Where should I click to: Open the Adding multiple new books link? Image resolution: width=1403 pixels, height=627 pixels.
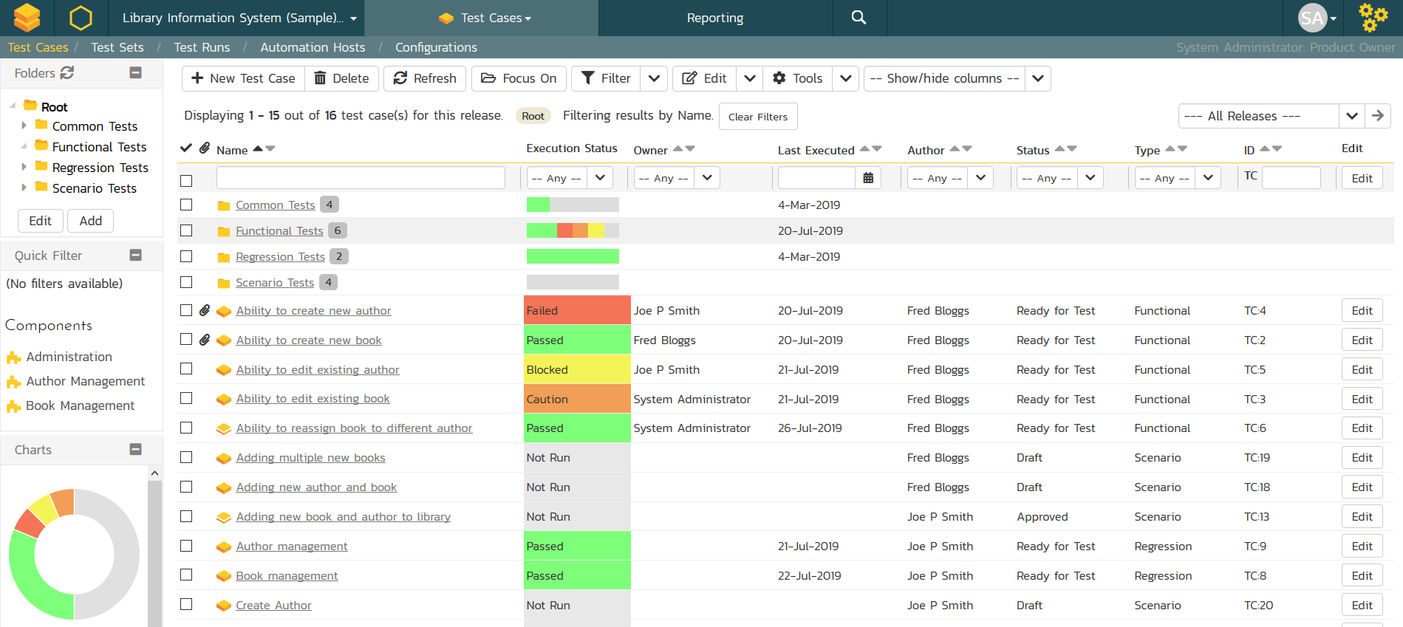(x=310, y=458)
